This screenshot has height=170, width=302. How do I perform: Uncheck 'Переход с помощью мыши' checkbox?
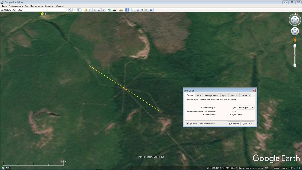pyautogui.click(x=187, y=123)
